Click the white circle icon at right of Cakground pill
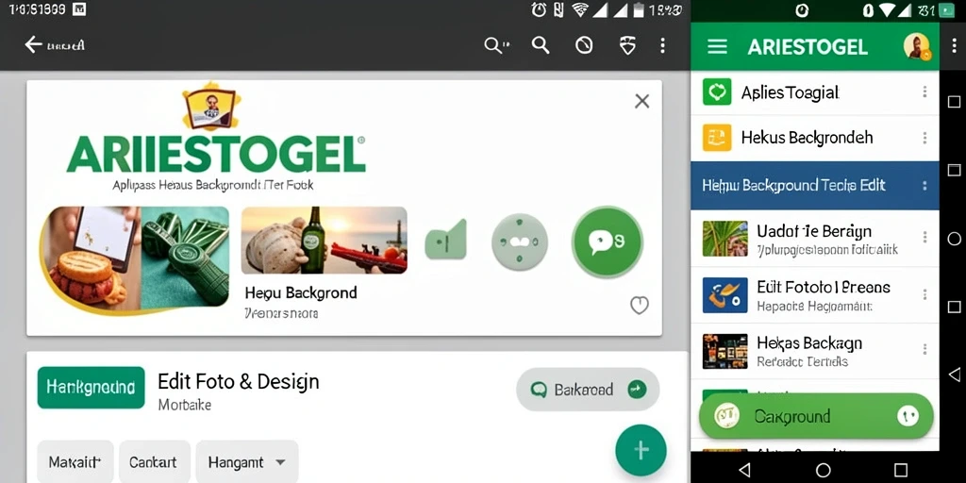Image resolution: width=966 pixels, height=483 pixels. [908, 416]
